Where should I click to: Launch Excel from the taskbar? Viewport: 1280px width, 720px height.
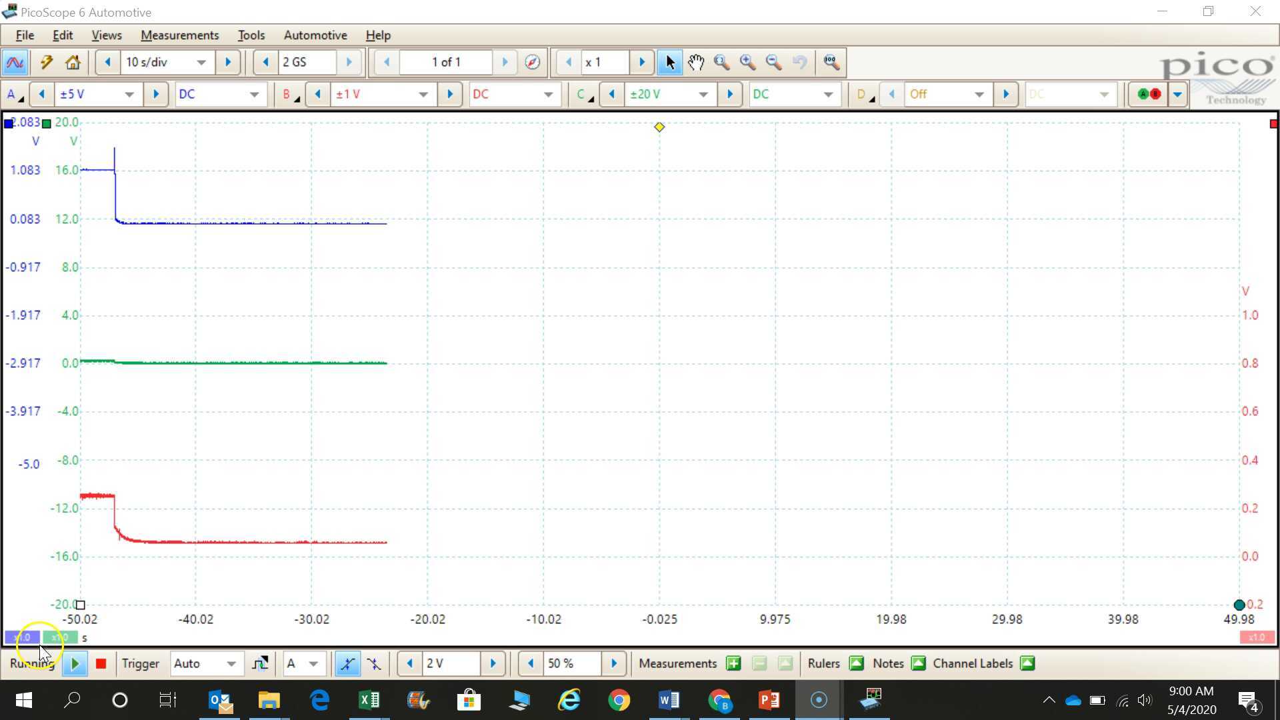[x=369, y=700]
